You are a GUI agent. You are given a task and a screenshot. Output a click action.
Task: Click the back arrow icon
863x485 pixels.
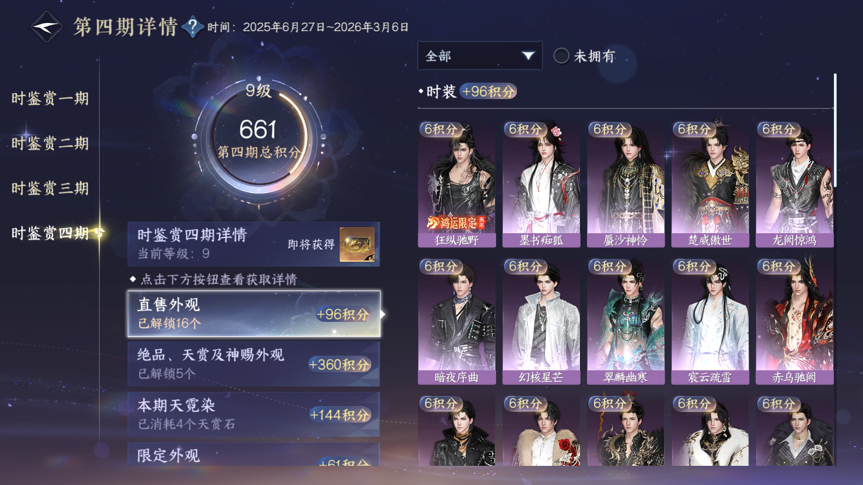pos(47,26)
